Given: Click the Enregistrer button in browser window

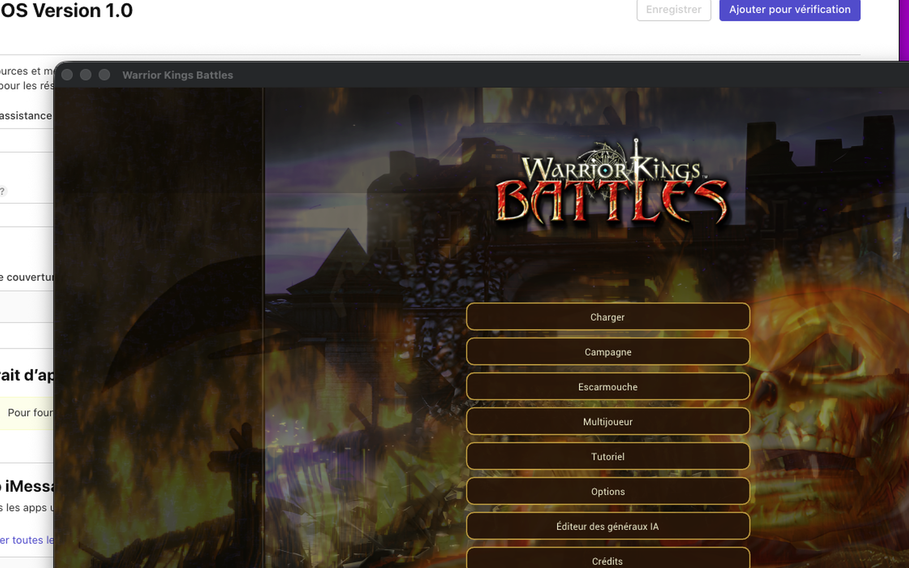Looking at the screenshot, I should 674,9.
